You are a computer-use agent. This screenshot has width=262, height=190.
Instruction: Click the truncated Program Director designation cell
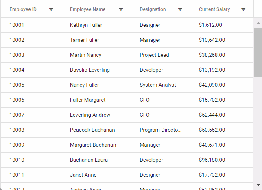point(160,130)
